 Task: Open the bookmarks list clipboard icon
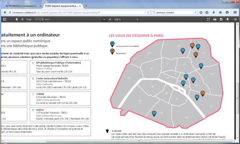click(x=207, y=13)
